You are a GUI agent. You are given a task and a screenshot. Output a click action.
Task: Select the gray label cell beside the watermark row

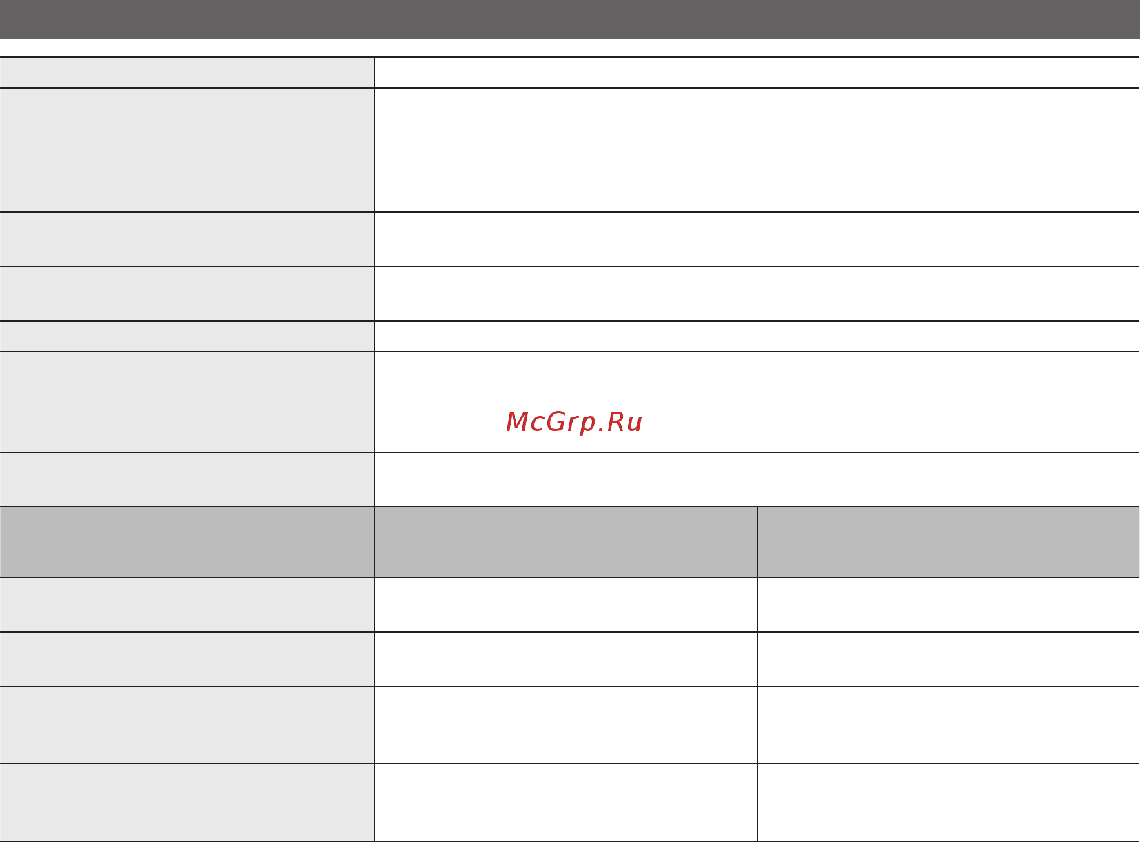[x=187, y=402]
